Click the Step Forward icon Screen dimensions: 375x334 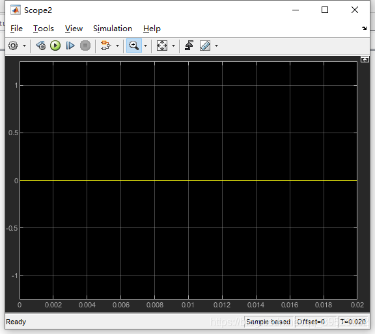tap(70, 45)
